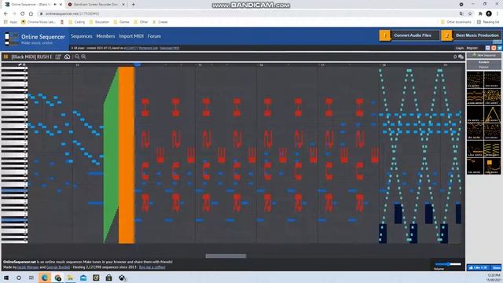Open the Reading list
503x283 pixels.
click(488, 22)
